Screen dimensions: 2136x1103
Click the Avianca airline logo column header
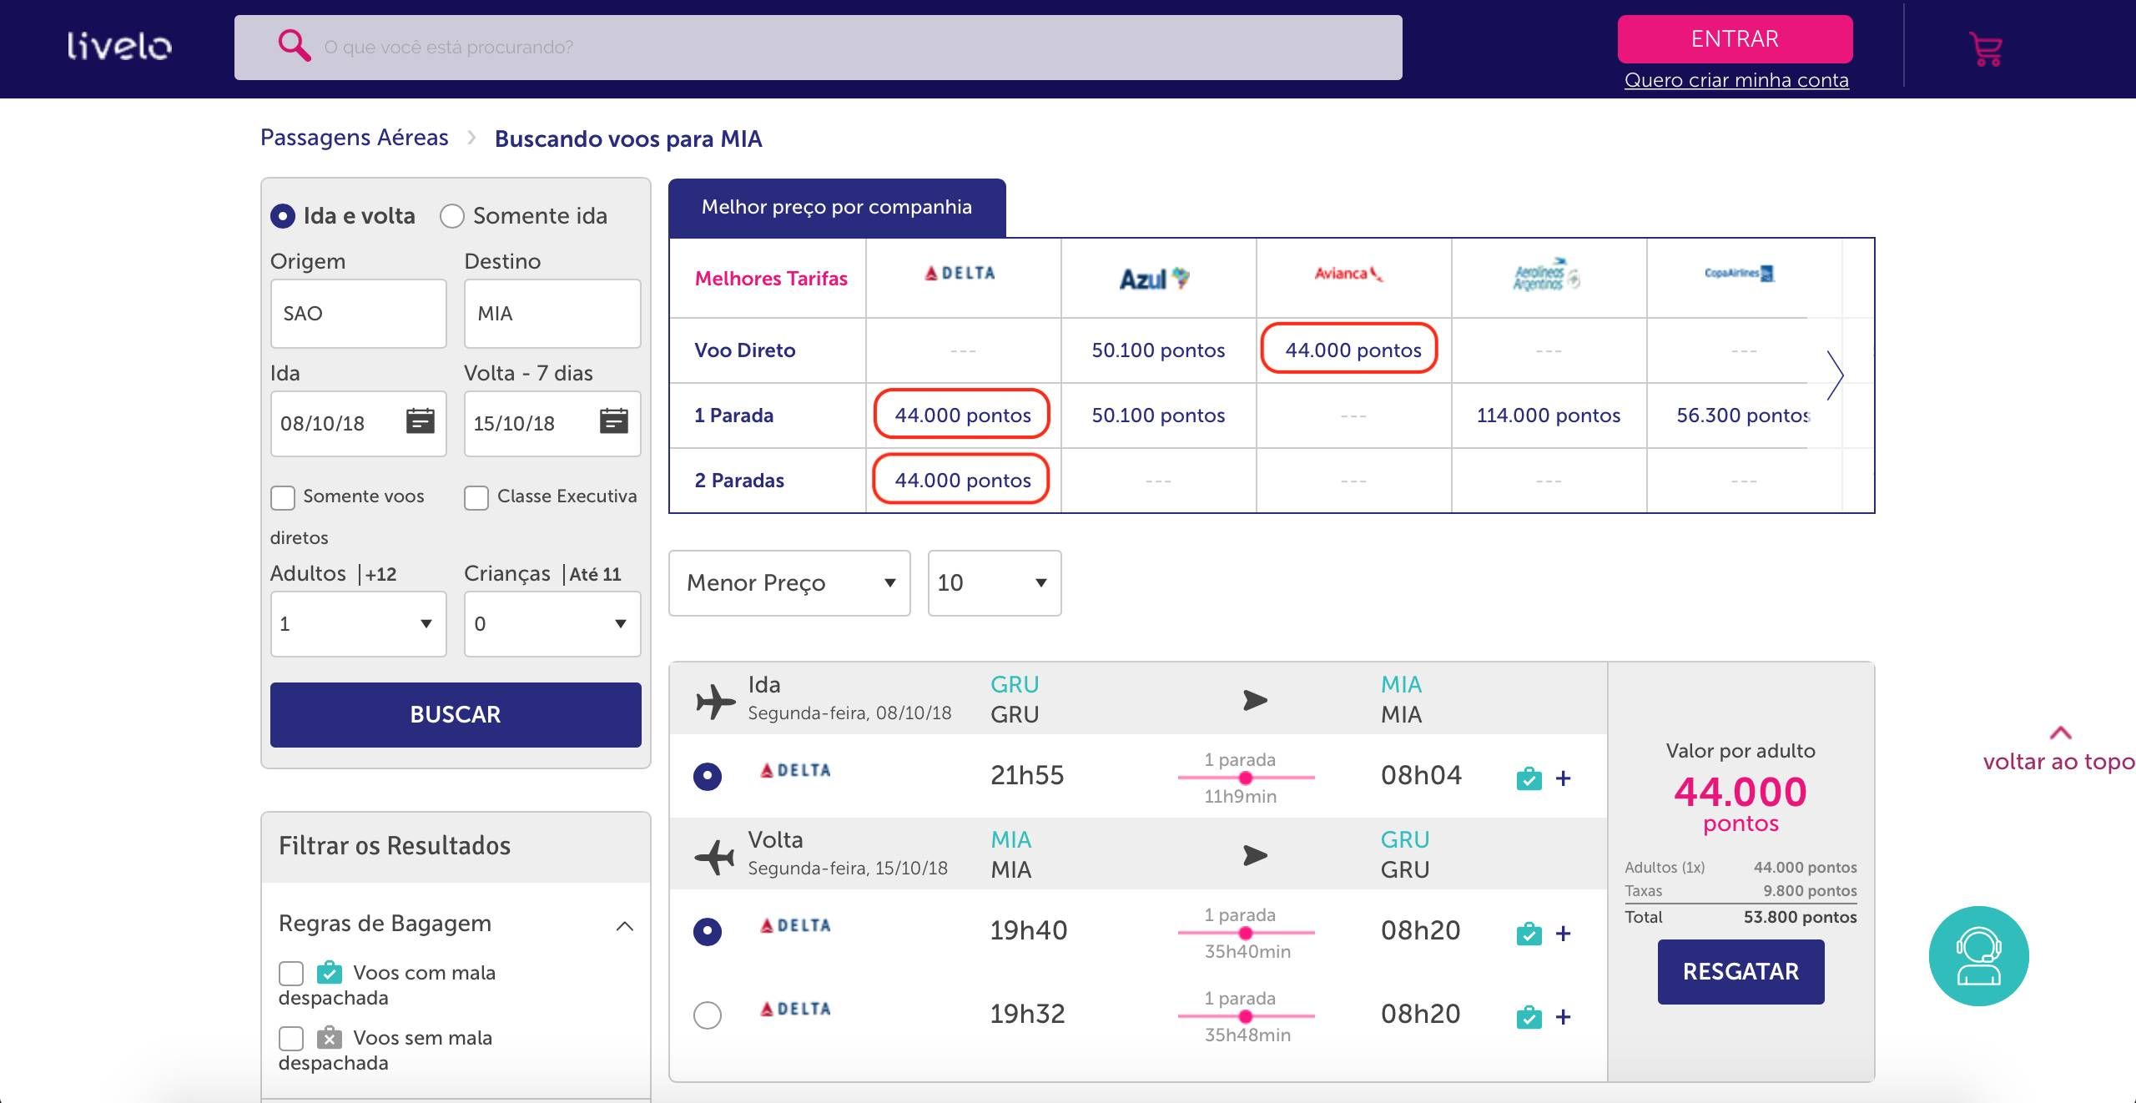pos(1349,274)
